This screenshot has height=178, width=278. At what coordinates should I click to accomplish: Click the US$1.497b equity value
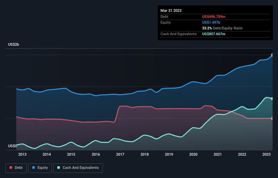(x=211, y=22)
